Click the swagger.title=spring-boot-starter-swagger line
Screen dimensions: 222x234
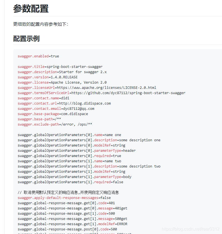60,67
